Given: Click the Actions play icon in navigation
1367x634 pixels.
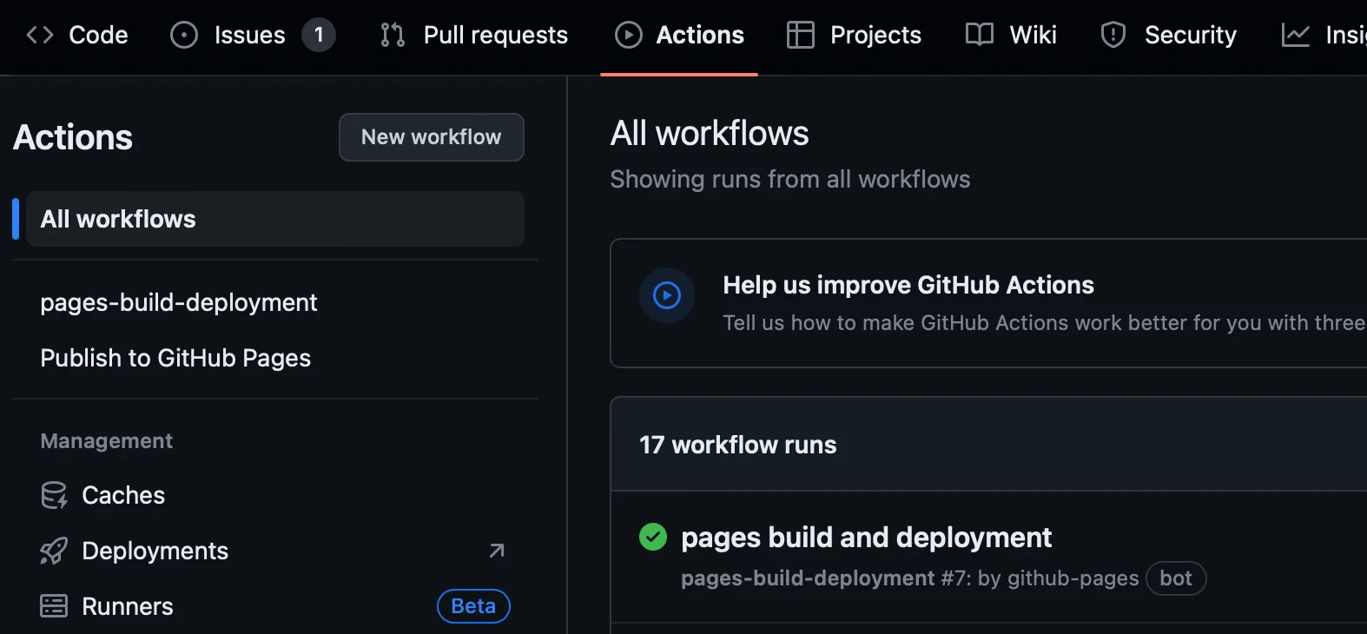Looking at the screenshot, I should tap(629, 35).
